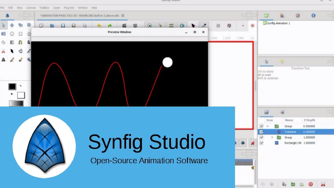
Task: Save the document with floppy icon
Action: [63, 26]
